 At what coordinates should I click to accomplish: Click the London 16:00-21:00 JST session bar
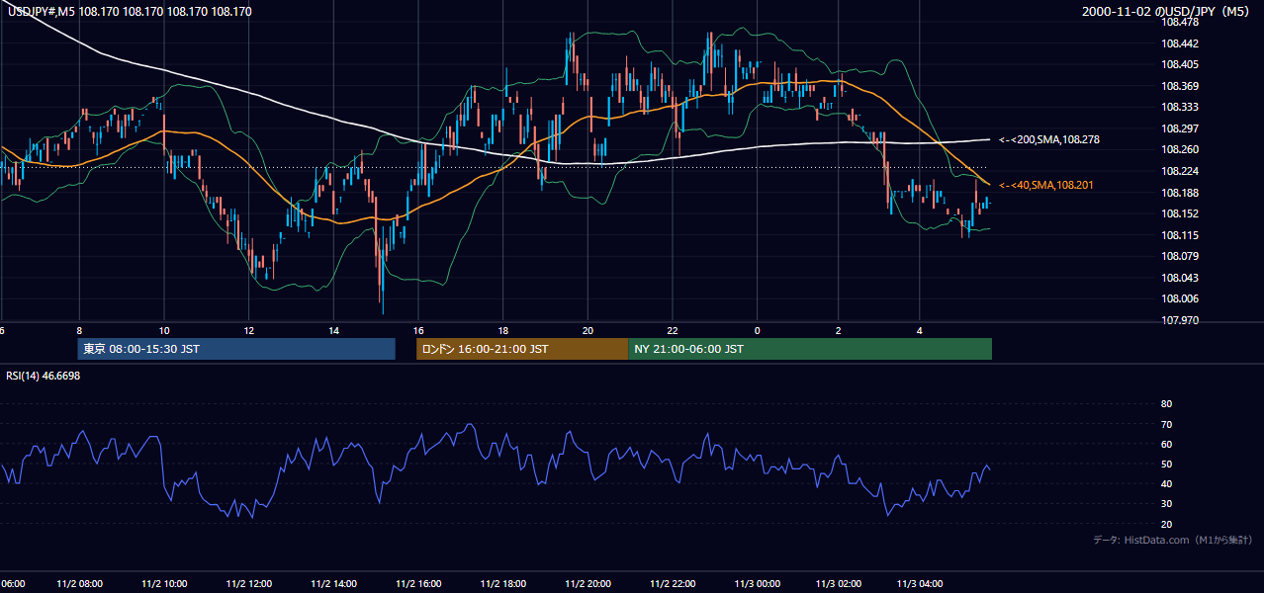522,349
